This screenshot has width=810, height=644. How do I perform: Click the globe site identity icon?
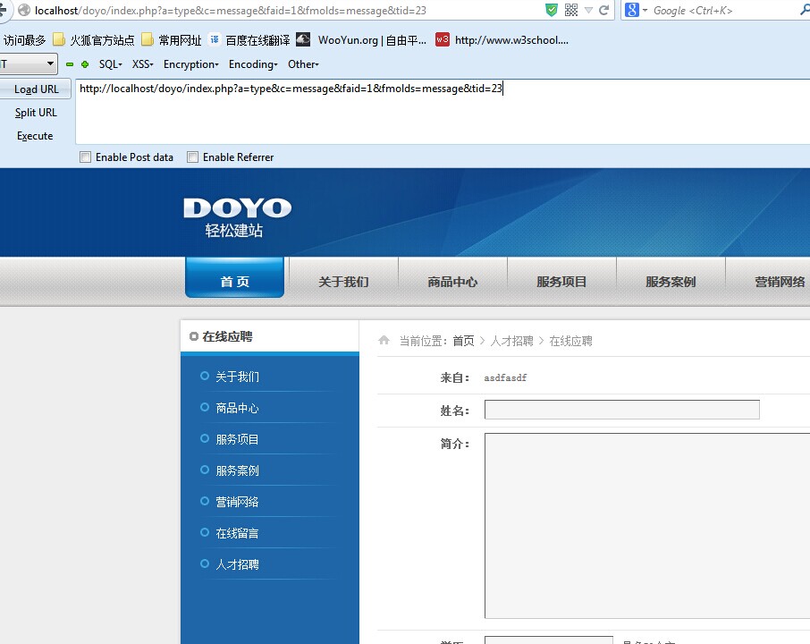[24, 10]
